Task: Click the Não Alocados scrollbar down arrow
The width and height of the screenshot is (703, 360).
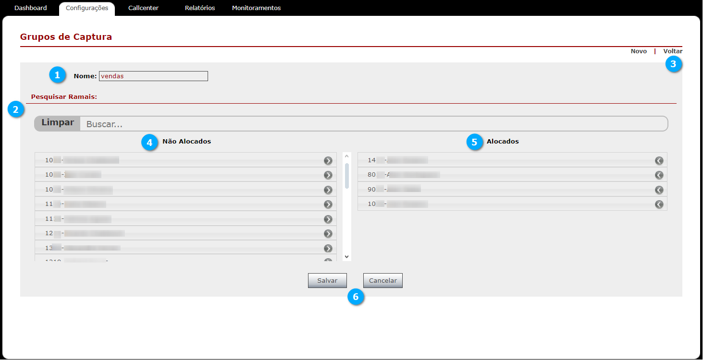Action: (x=347, y=257)
